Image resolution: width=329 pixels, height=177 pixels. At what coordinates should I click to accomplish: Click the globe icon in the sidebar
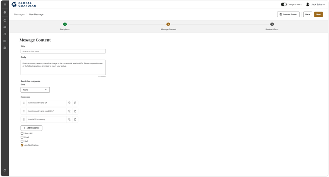coord(5,12)
